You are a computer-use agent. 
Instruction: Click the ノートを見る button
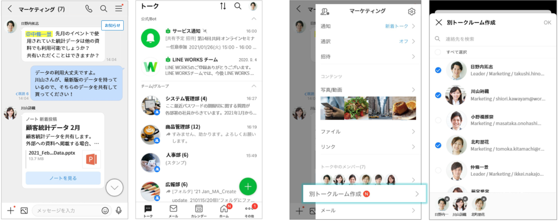63,178
